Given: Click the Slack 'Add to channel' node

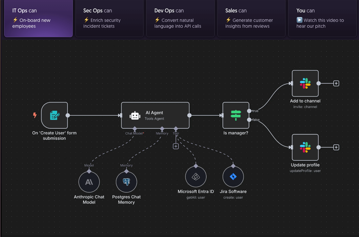Looking at the screenshot, I should [x=305, y=83].
